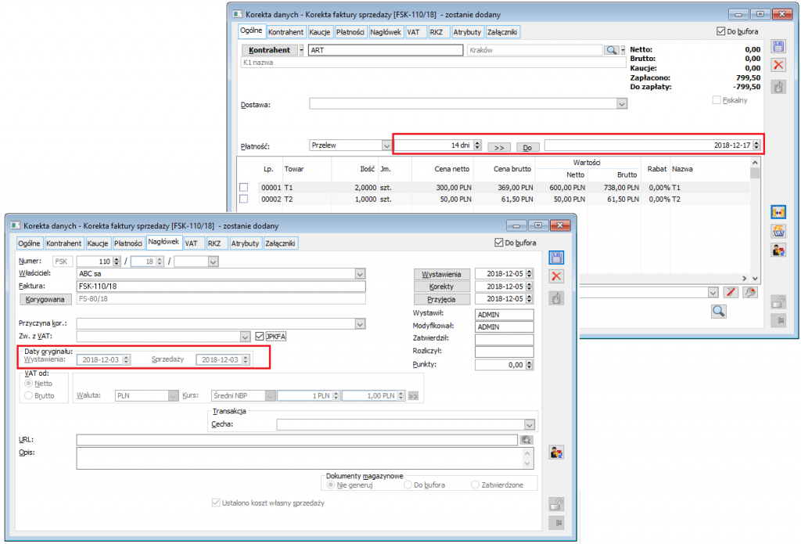Expand the Przyczyna kor. dropdown
Viewport: 801px width, 544px height.
click(359, 323)
